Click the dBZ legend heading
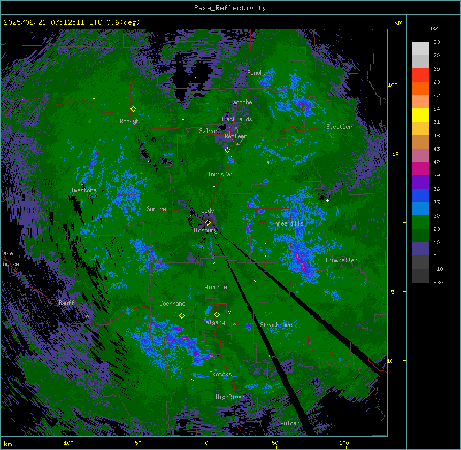This screenshot has height=450, width=461. point(433,28)
